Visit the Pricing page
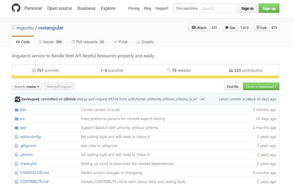 [x=134, y=8]
